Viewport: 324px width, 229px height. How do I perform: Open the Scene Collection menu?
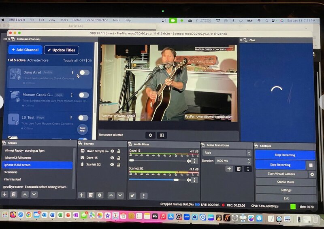pos(96,20)
